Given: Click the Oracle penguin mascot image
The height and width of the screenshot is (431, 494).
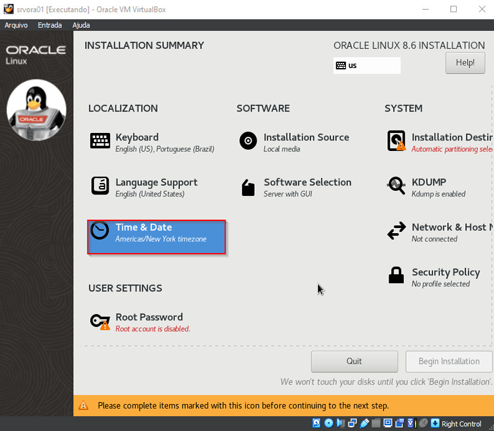Looking at the screenshot, I should [37, 109].
